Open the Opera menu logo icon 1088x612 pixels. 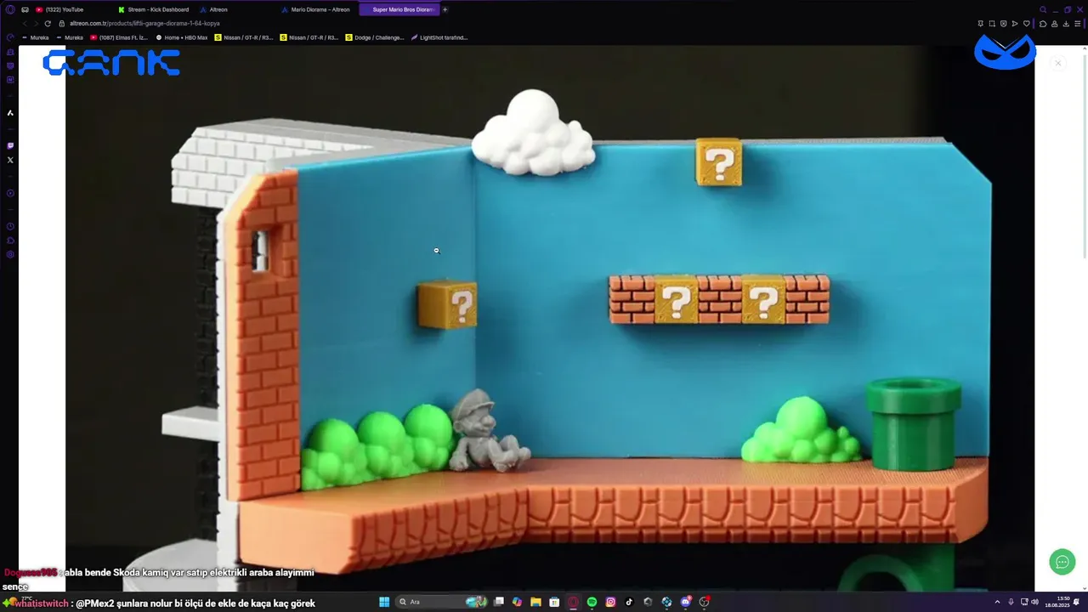[x=10, y=9]
